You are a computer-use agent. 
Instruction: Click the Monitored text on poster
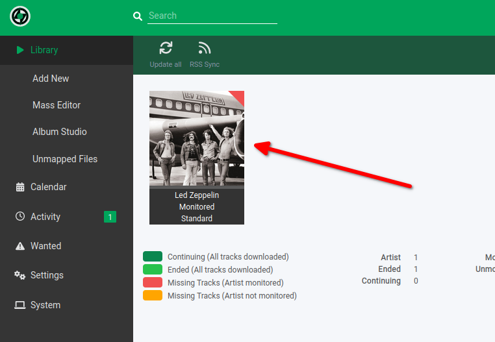coord(197,207)
